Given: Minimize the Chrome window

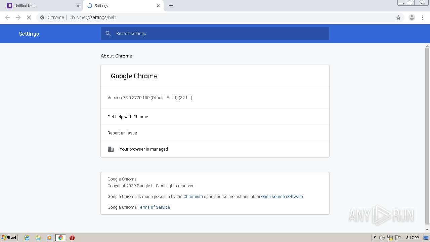Looking at the screenshot, I should (x=401, y=3).
